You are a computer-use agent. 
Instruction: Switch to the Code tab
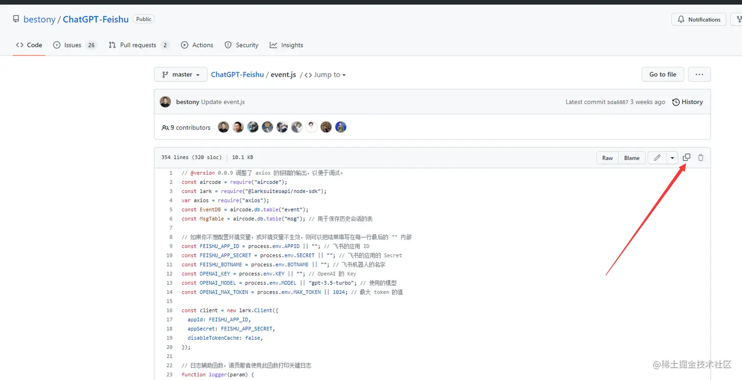pyautogui.click(x=29, y=45)
